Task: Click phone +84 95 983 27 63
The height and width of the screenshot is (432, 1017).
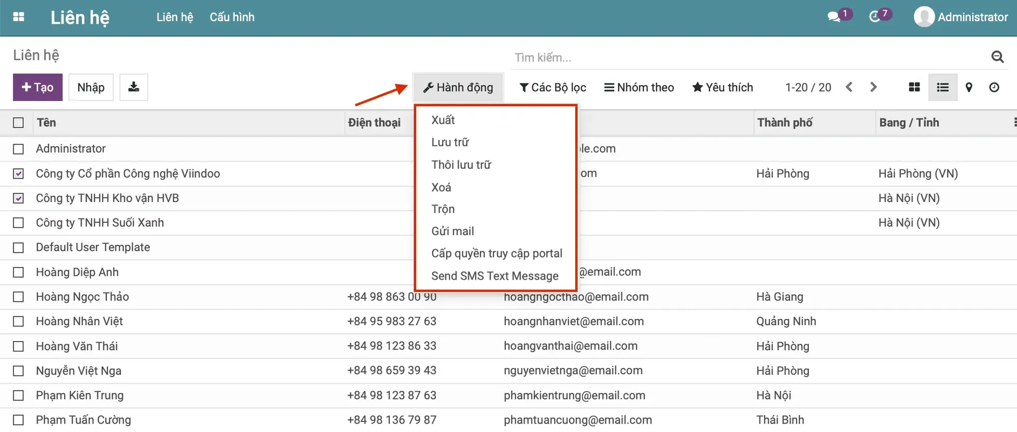Action: pos(392,321)
